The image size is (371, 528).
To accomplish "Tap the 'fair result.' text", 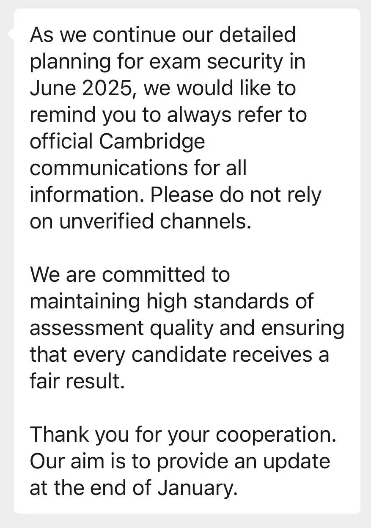I will 77,382.
